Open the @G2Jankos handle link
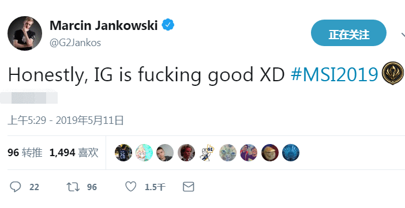 (75, 43)
